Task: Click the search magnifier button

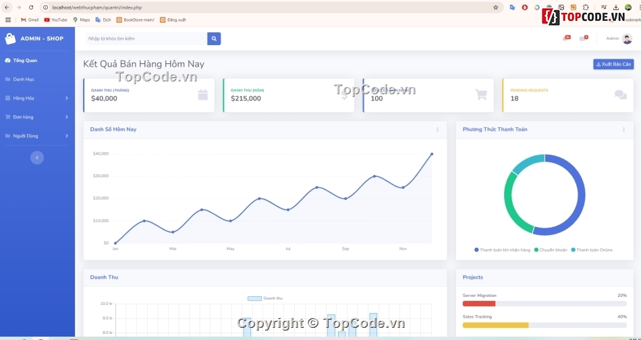Action: tap(214, 39)
